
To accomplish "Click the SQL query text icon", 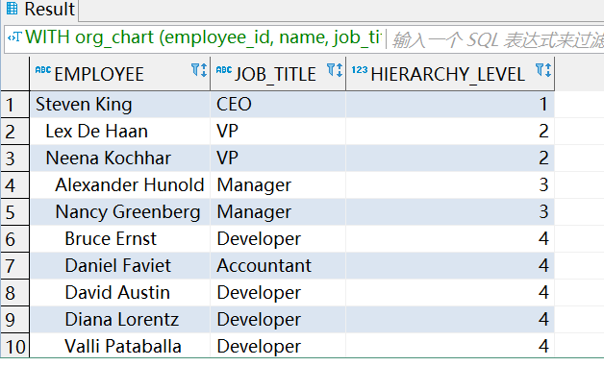I will 14,37.
